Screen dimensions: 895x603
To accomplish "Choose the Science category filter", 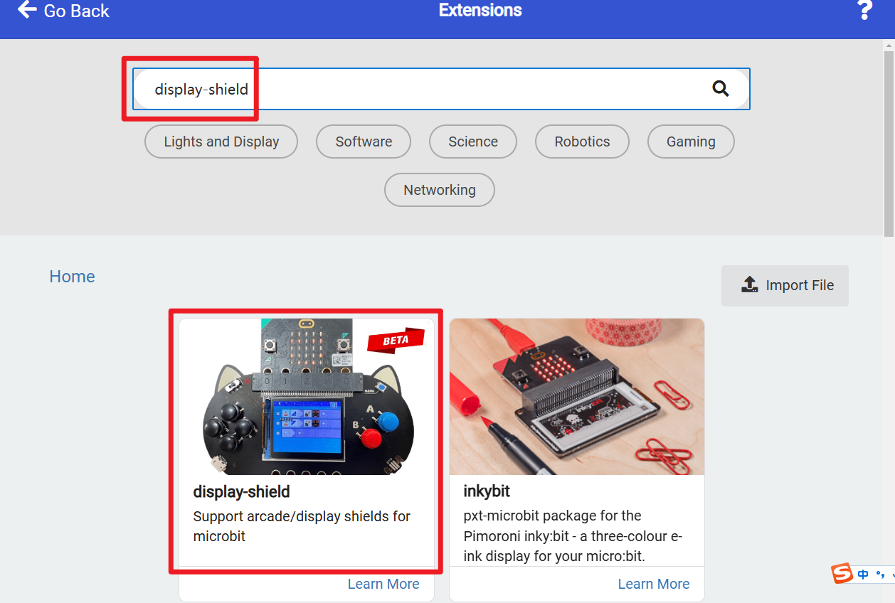I will (x=473, y=142).
